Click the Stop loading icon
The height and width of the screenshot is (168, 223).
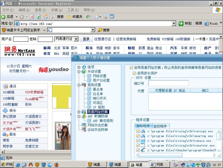pyautogui.click(x=32, y=17)
